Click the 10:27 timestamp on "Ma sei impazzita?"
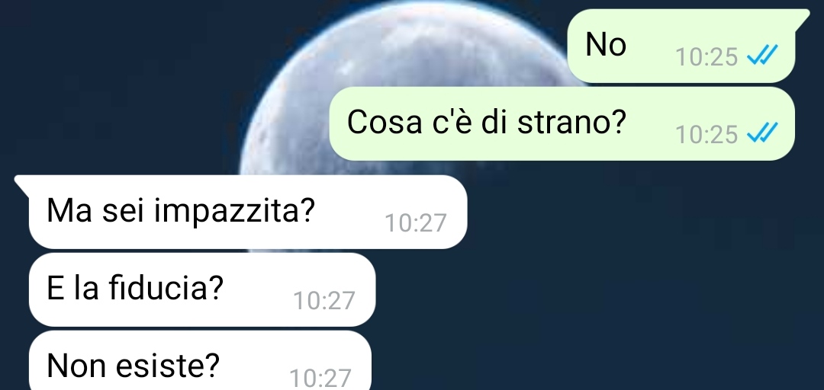The height and width of the screenshot is (390, 824). [416, 223]
